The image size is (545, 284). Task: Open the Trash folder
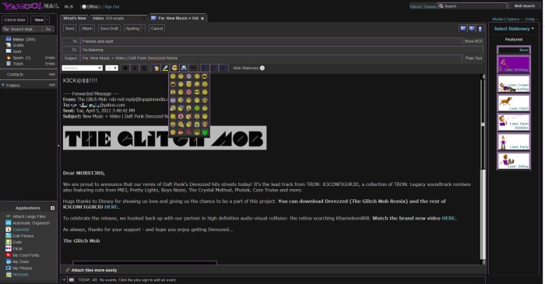click(x=18, y=64)
